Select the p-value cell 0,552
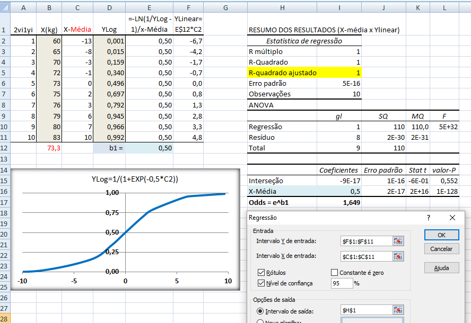 pos(444,181)
